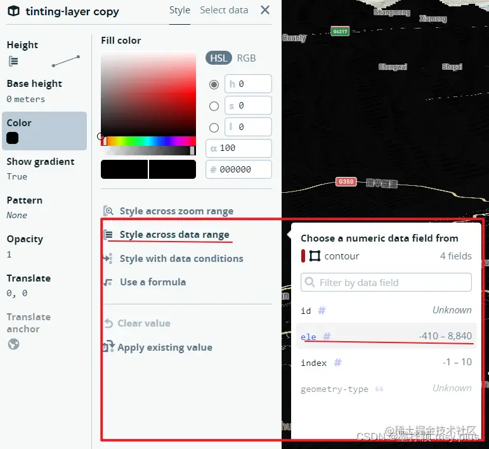Click the rainbow hue slider
This screenshot has height=449, width=489.
(148, 141)
